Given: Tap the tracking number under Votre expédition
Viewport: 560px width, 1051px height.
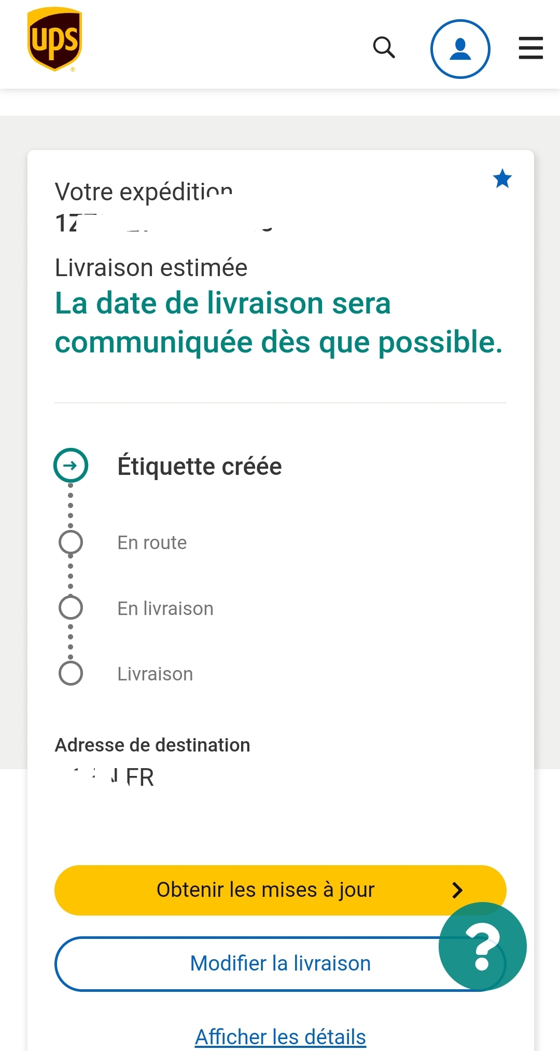Looking at the screenshot, I should pyautogui.click(x=164, y=223).
